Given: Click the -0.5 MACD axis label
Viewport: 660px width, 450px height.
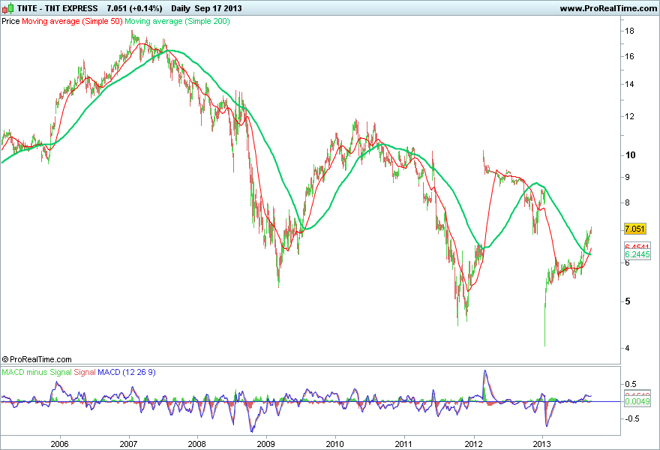Looking at the screenshot, I should (631, 418).
